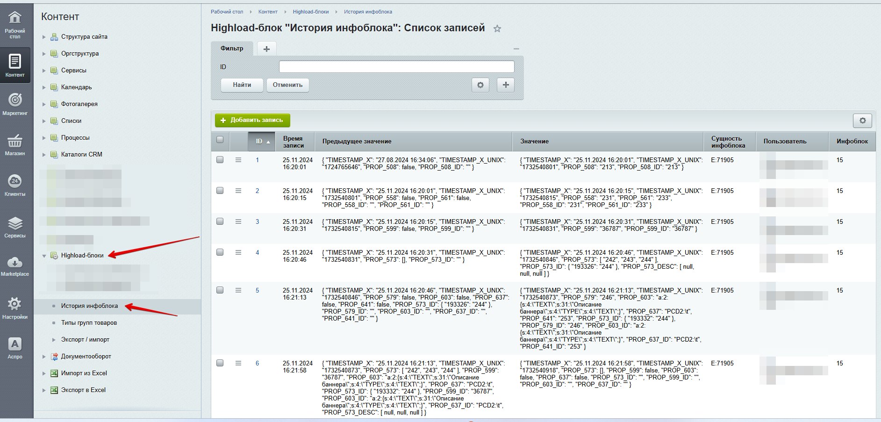Open the Магазин basket icon
Image resolution: width=881 pixels, height=422 pixels.
15,141
